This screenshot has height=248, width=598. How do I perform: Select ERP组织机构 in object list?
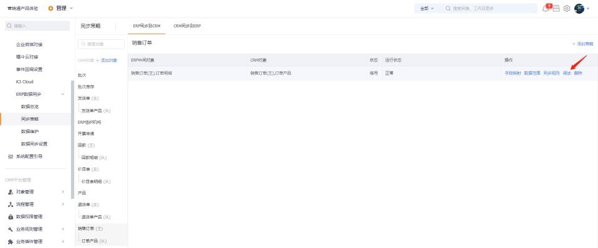click(89, 122)
